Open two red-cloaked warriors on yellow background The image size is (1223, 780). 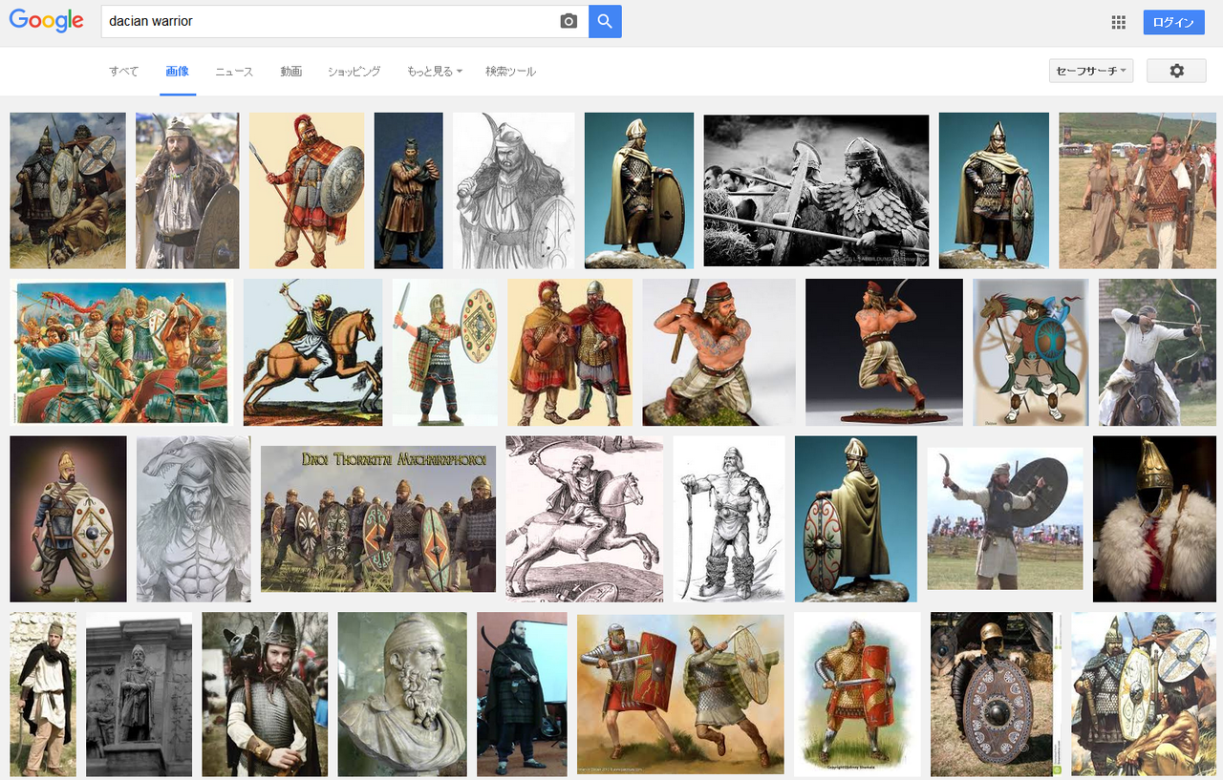[x=570, y=352]
